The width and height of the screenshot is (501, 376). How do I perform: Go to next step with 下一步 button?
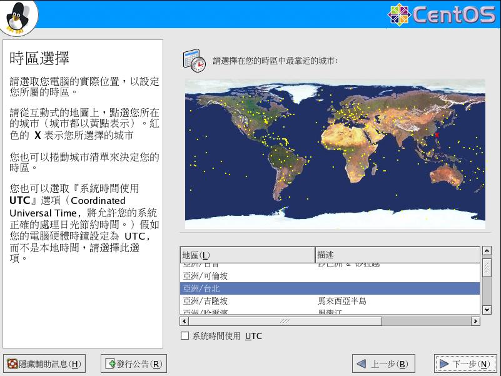pyautogui.click(x=465, y=364)
